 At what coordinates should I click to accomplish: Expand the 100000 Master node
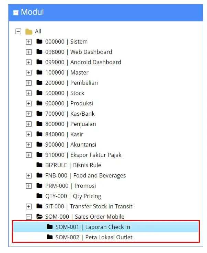pyautogui.click(x=28, y=73)
